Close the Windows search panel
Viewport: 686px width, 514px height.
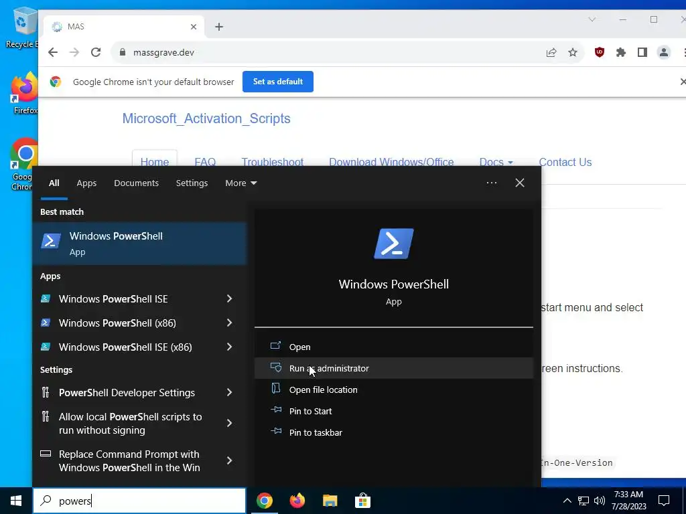[x=520, y=183]
